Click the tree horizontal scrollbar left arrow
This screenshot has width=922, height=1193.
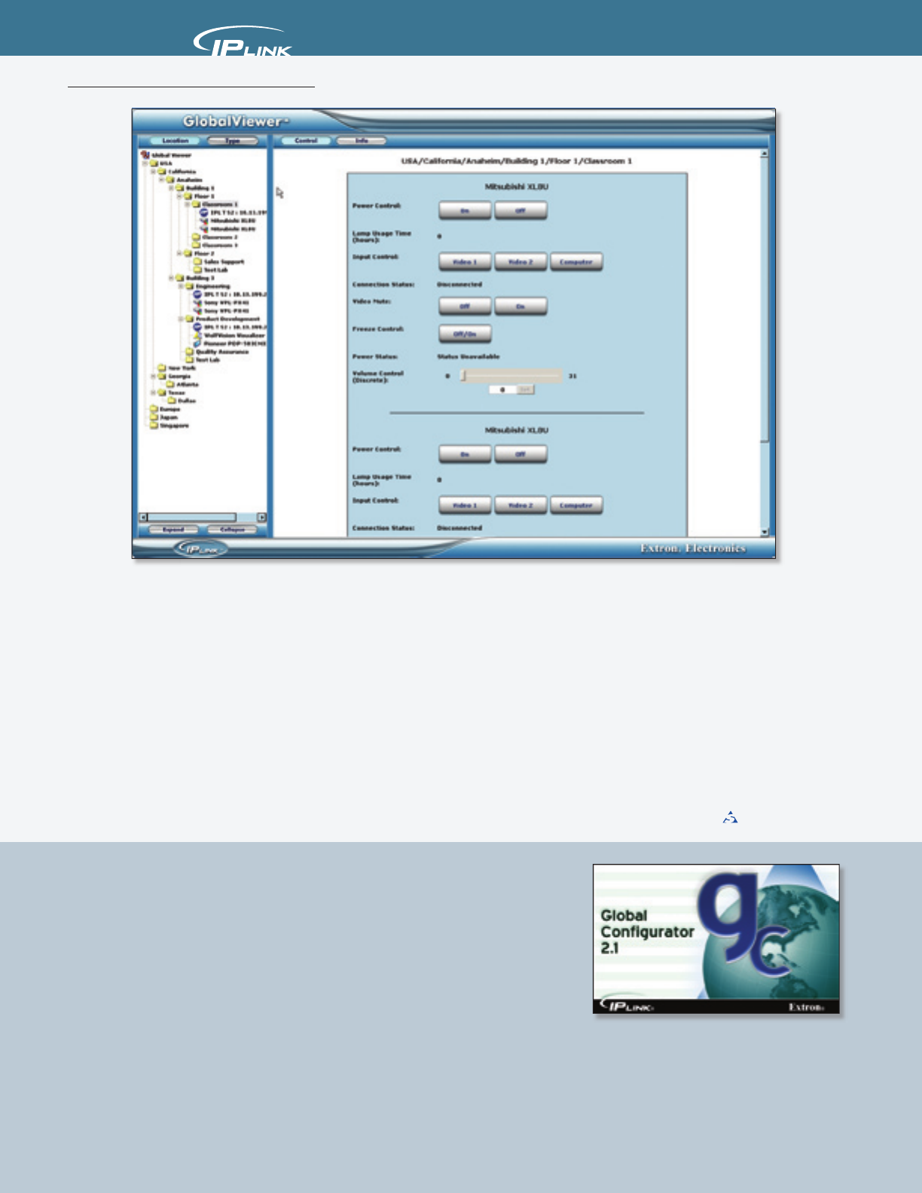click(x=143, y=517)
